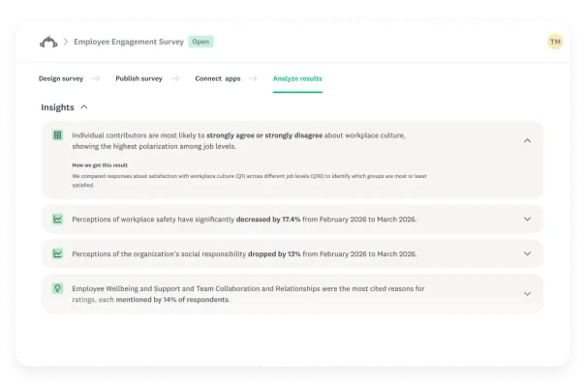Image resolution: width=585 pixels, height=387 pixels.
Task: Click text 'dropped by 13%'
Action: coord(274,253)
